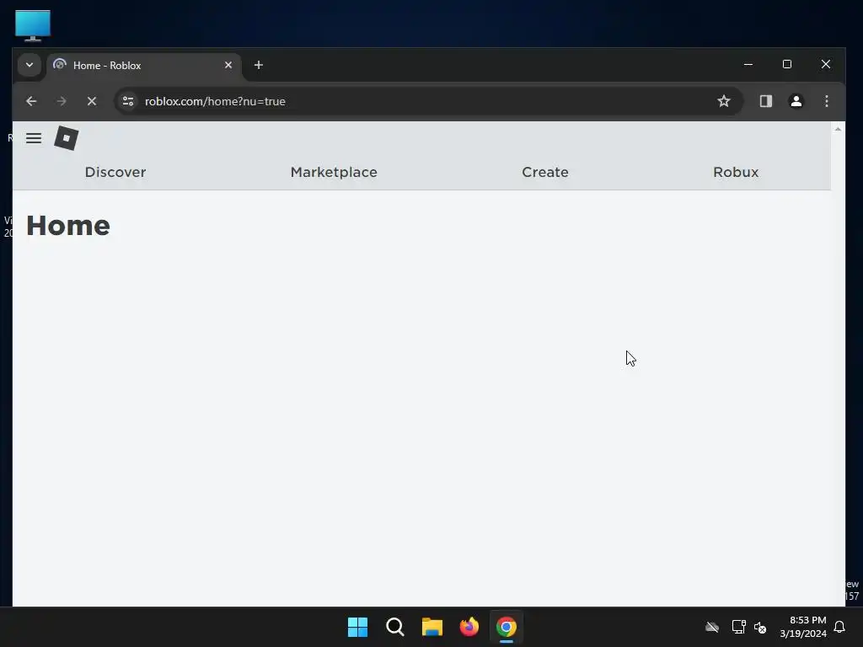Expand the tab search dropdown
The width and height of the screenshot is (863, 647).
point(29,65)
